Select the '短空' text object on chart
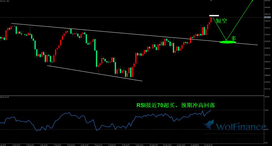The width and height of the screenshot is (272, 146). [x=221, y=21]
